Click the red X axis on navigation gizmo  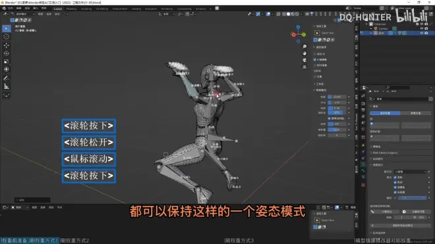point(293,35)
